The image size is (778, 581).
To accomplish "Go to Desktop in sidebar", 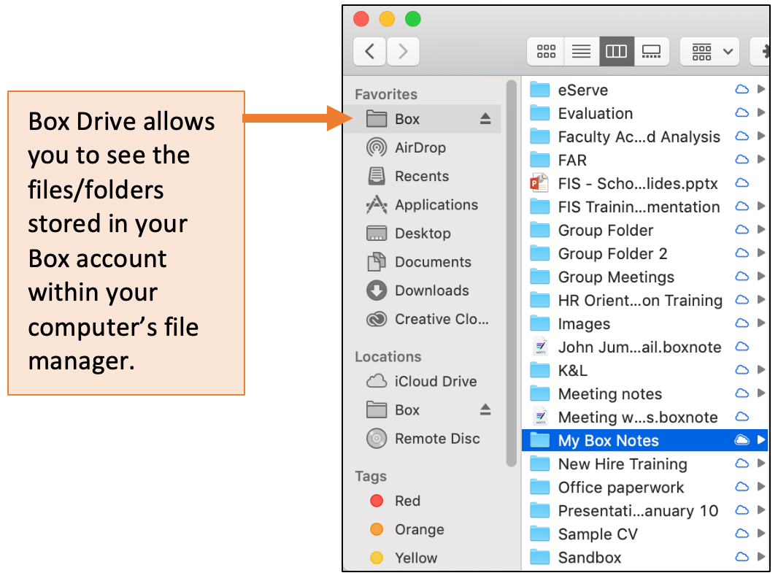I will (x=423, y=233).
